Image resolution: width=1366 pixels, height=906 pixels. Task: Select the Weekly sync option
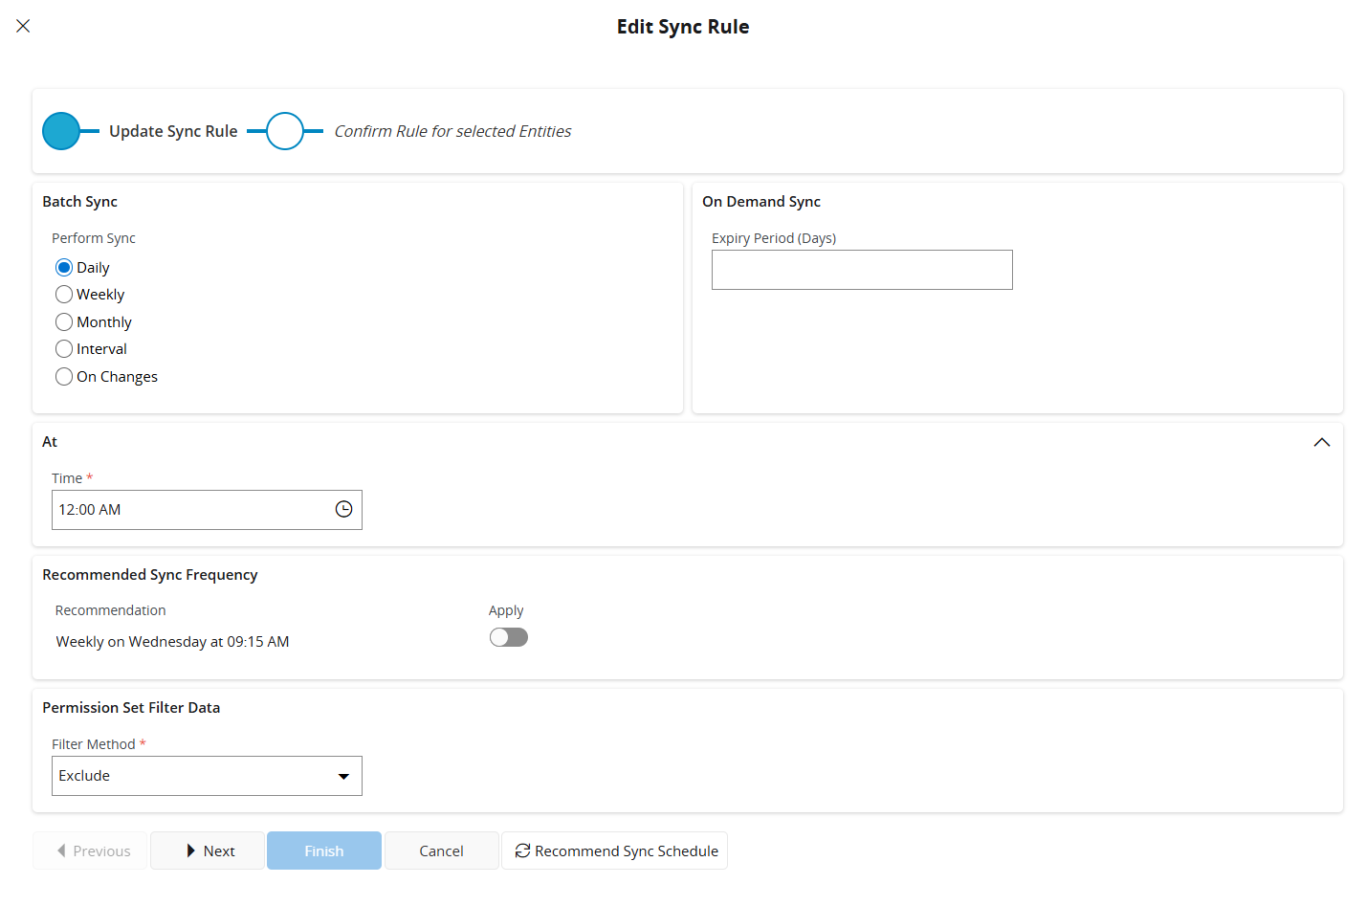click(x=64, y=295)
